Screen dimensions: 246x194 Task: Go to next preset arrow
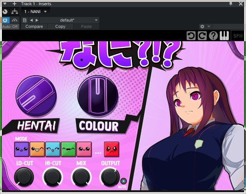click(x=37, y=20)
